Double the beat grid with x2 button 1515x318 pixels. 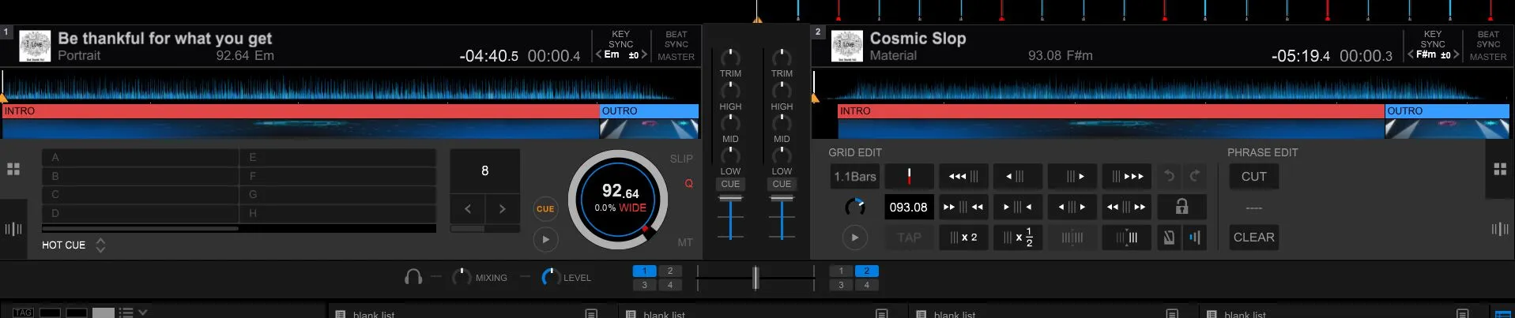tap(963, 238)
